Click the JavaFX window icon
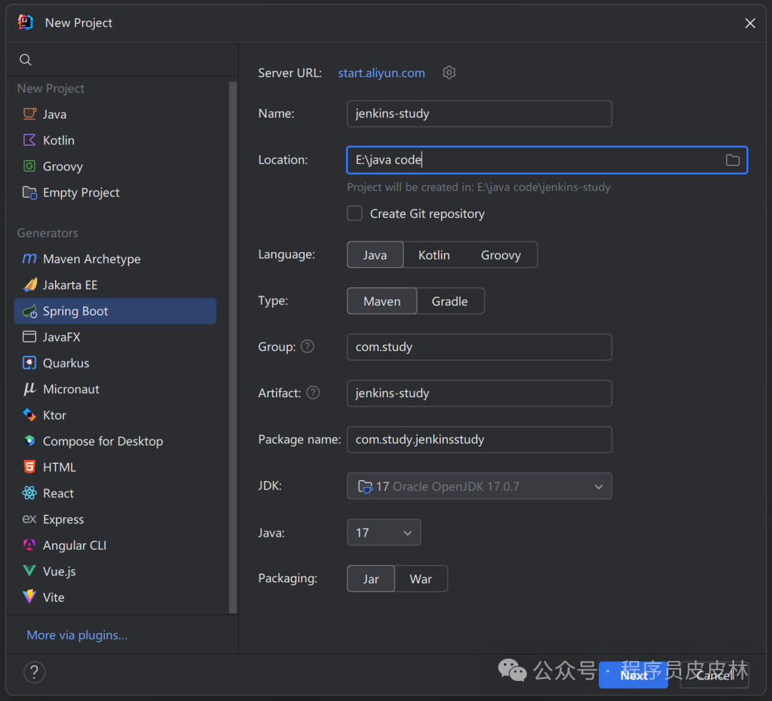The image size is (772, 701). click(x=29, y=337)
